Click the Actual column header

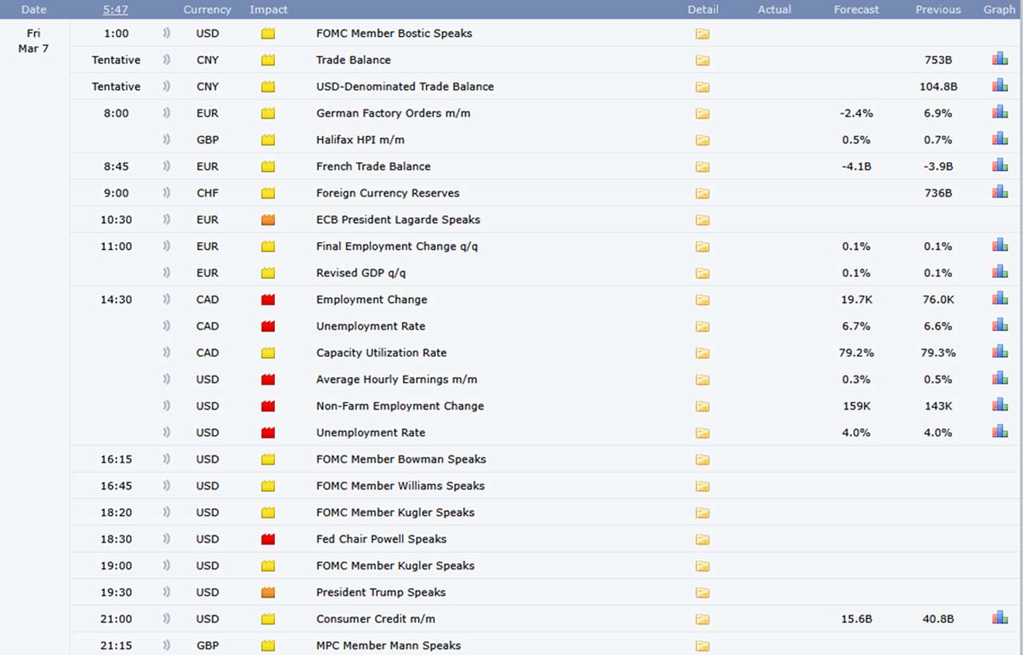tap(774, 10)
